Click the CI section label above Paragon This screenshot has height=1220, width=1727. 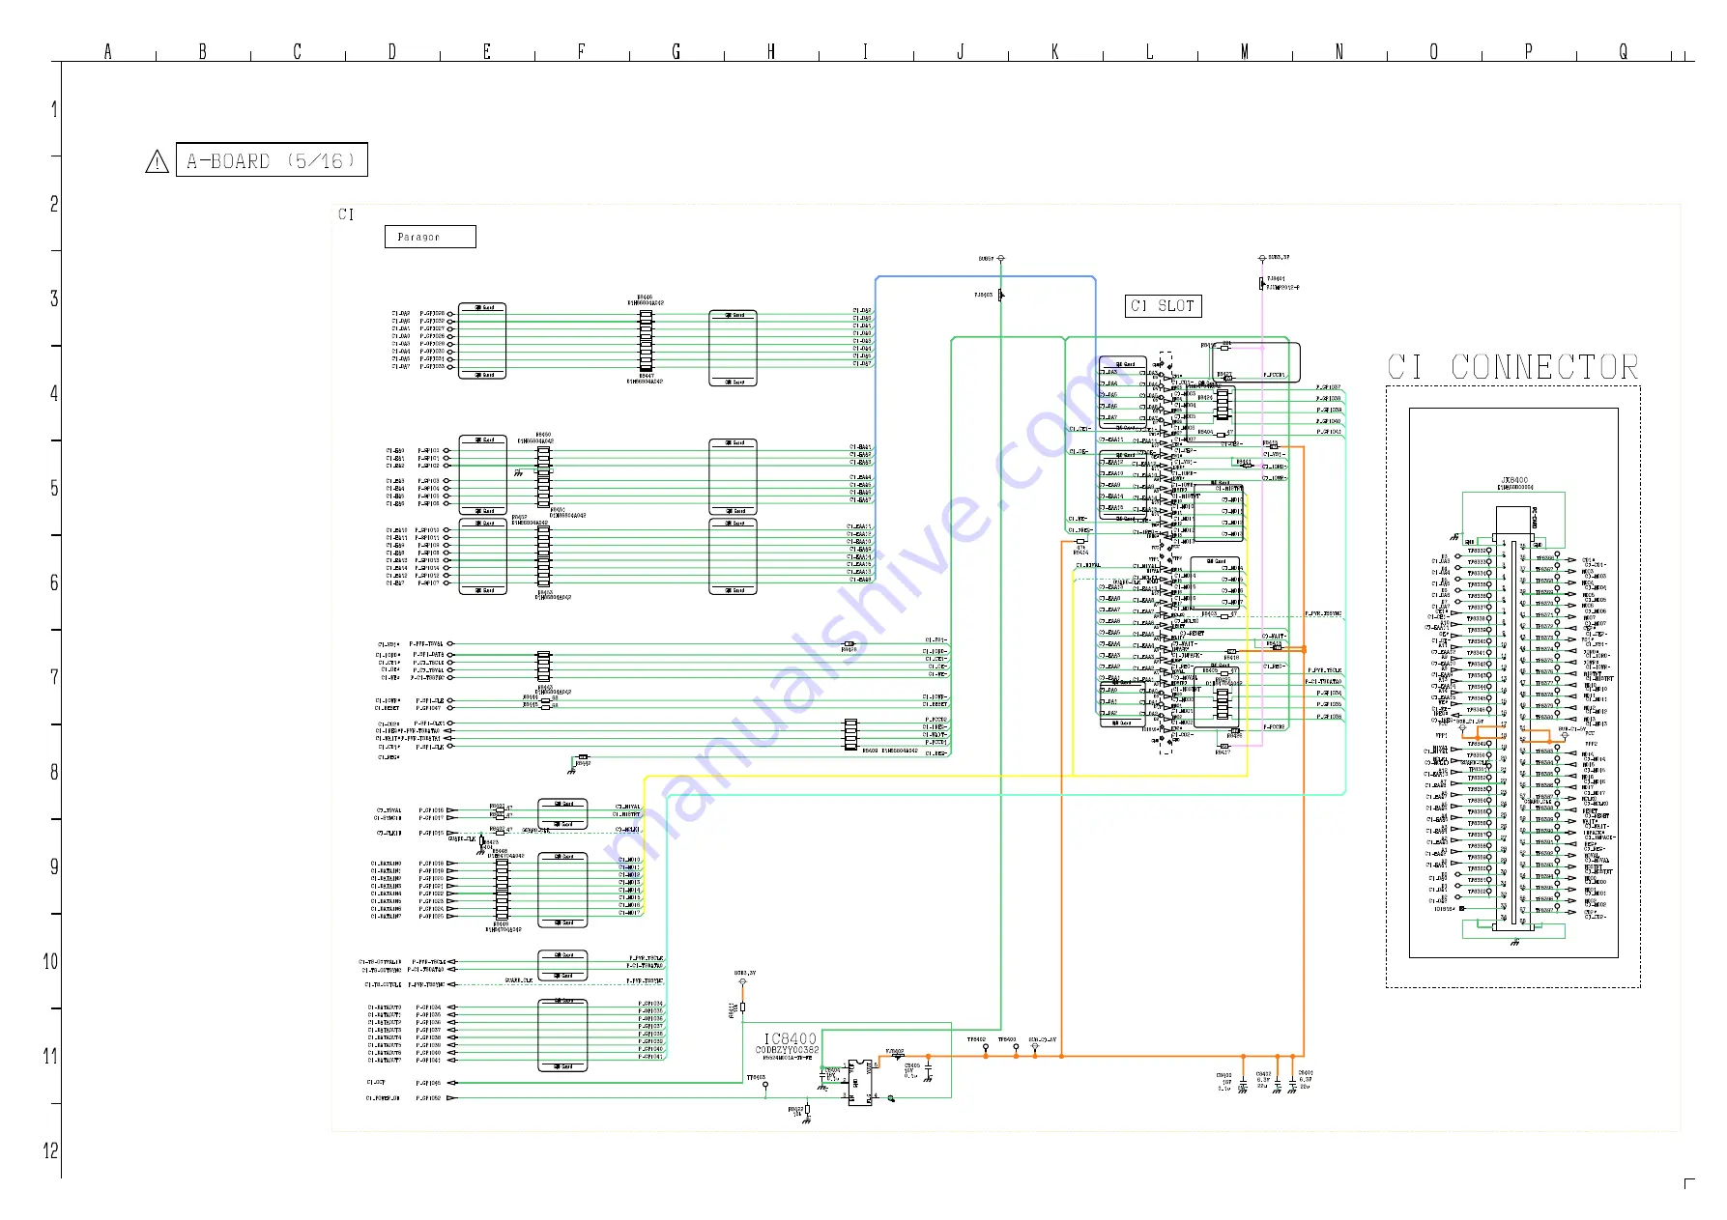[x=346, y=214]
